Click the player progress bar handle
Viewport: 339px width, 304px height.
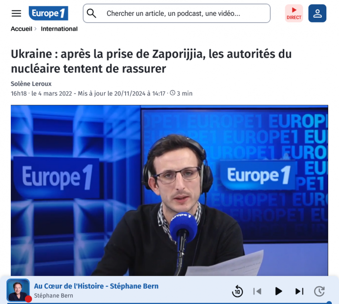point(329,303)
